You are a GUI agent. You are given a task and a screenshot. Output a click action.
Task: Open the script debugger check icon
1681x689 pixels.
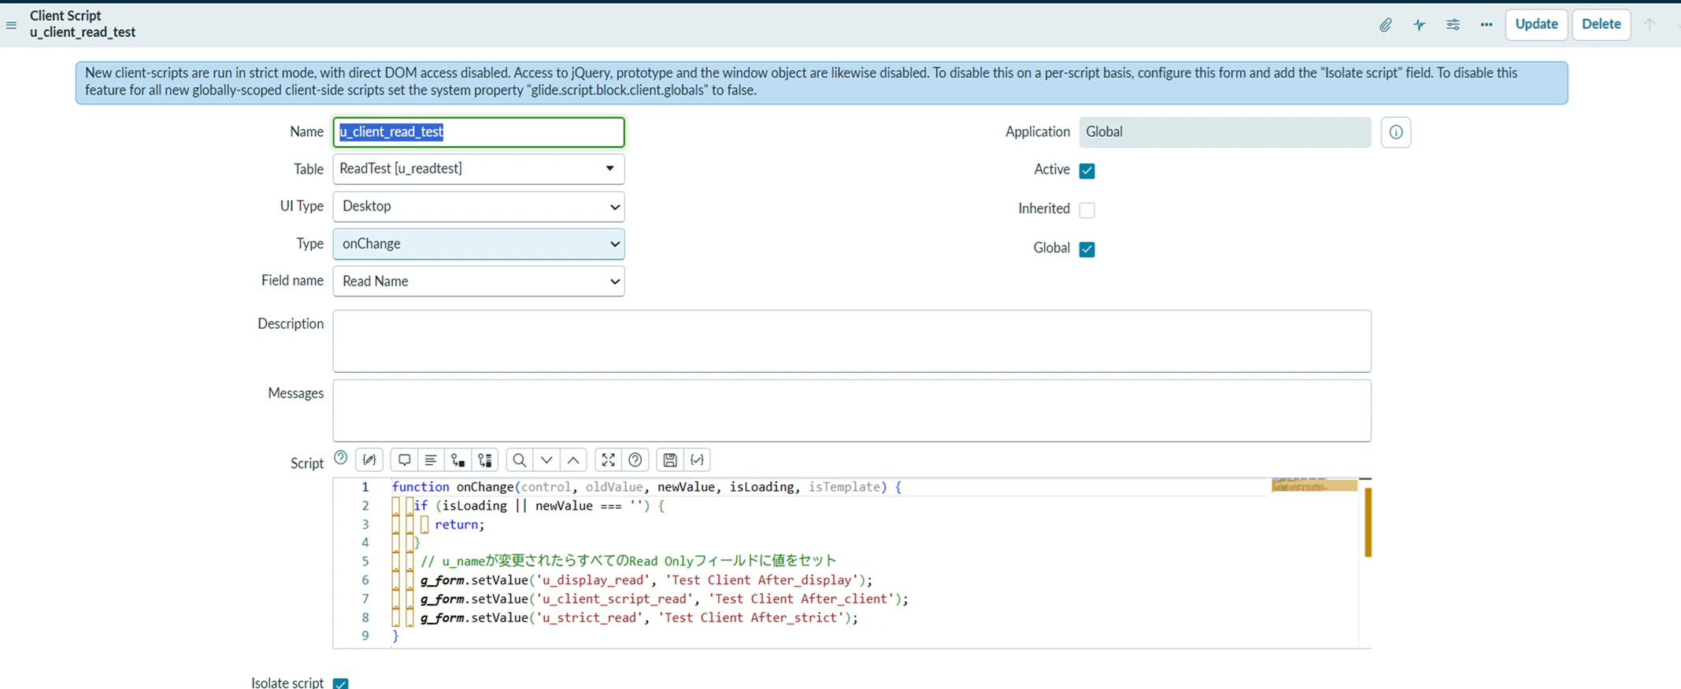tap(697, 460)
